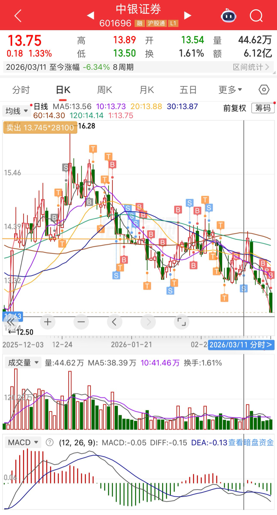
Task: Tap current price 13.75
Action: pos(25,41)
